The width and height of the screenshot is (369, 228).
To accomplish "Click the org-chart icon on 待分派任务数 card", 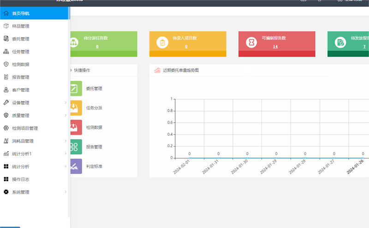I will click(x=73, y=42).
